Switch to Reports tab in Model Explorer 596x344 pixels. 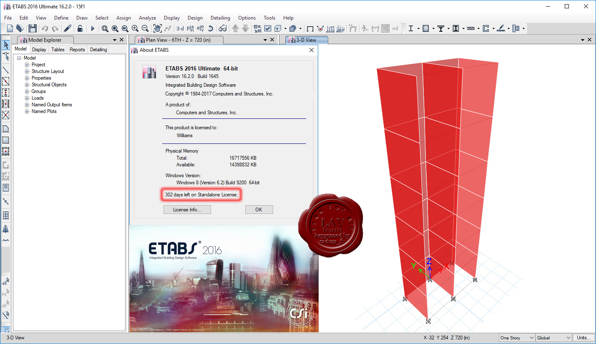click(x=77, y=49)
